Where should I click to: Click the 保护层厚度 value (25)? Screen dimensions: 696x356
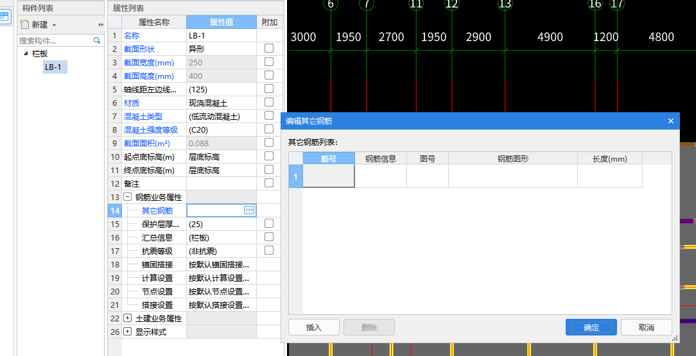pos(222,224)
